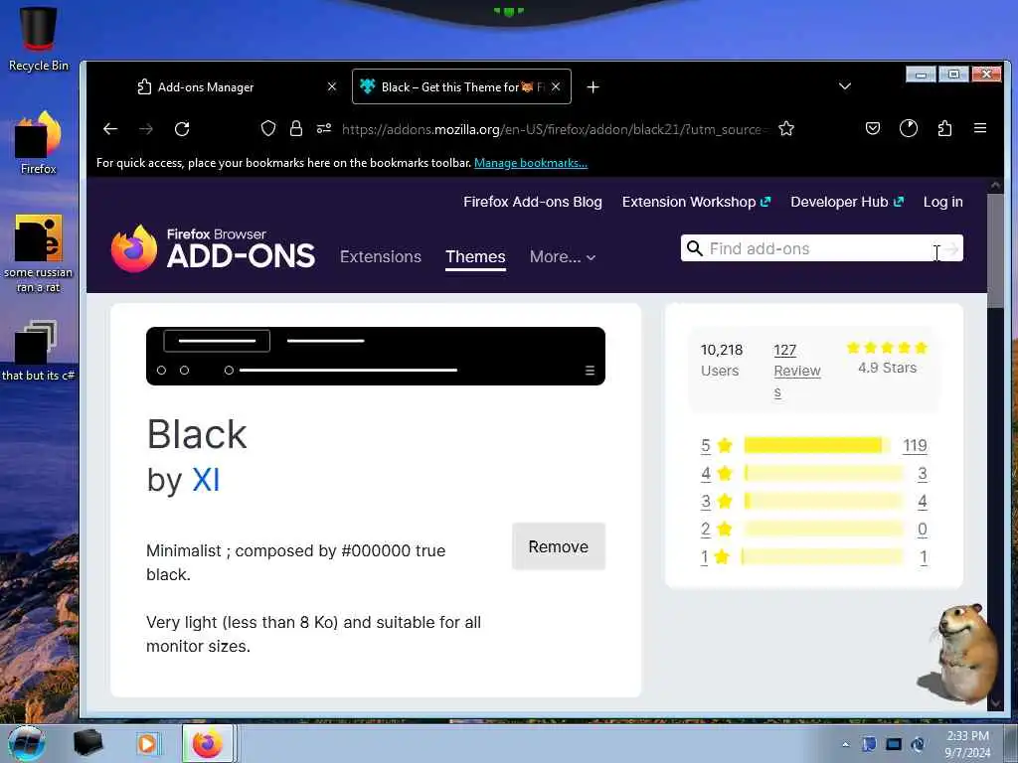
Task: Click the Remove theme button
Action: pyautogui.click(x=559, y=547)
